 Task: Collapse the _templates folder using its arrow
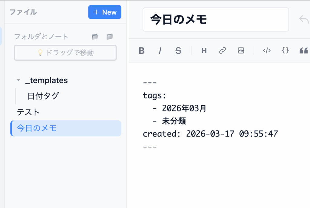click(x=18, y=81)
